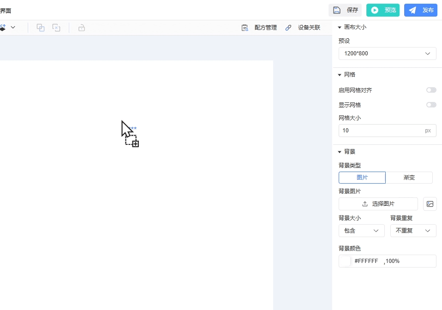Viewport: 442px width, 310px height.
Task: Open the image gallery icon beside 选择图片
Action: [x=430, y=204]
